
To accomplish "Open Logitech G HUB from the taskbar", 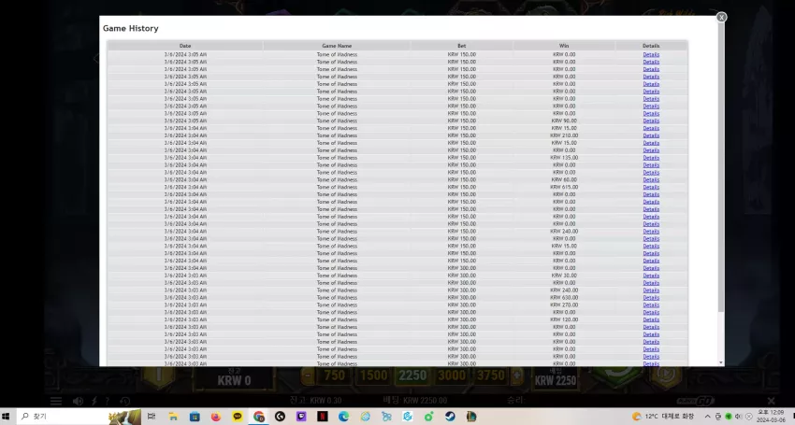I will pyautogui.click(x=280, y=417).
